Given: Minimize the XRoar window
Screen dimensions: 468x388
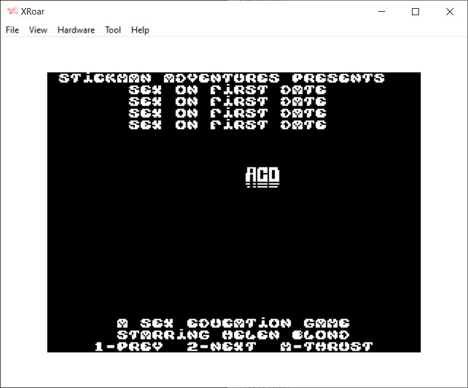Looking at the screenshot, I should point(383,12).
